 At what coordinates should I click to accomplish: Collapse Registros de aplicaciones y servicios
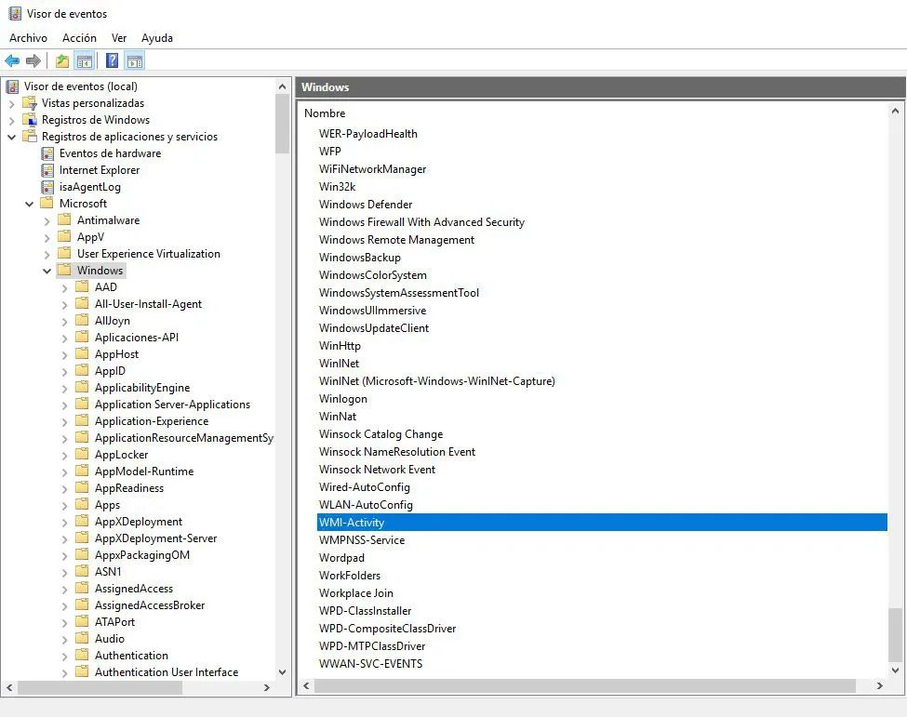11,138
